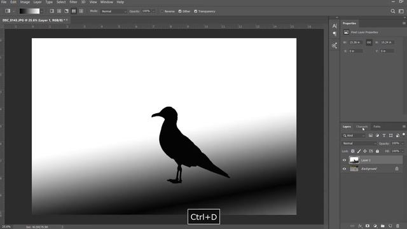Close the DSC_0143.JPG document tab
Viewport: 407px width, 229px height.
point(67,20)
